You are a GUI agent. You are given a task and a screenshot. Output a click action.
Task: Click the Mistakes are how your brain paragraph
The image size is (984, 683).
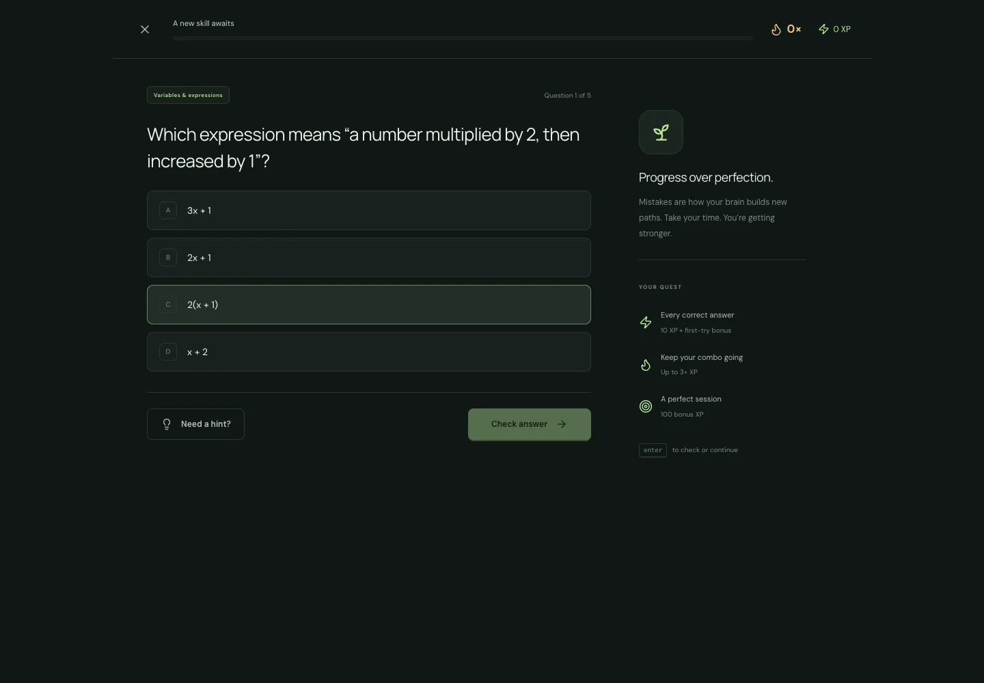(713, 218)
